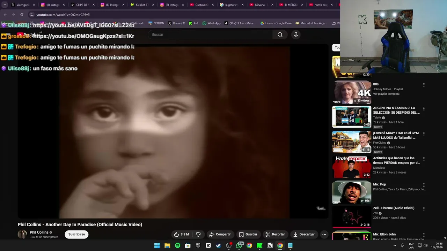Open Spotify from the taskbar
Viewport: 447px width, 251px height.
pyautogui.click(x=177, y=245)
